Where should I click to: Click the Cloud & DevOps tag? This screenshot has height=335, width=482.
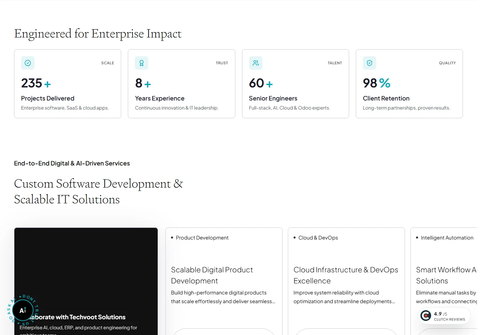318,238
